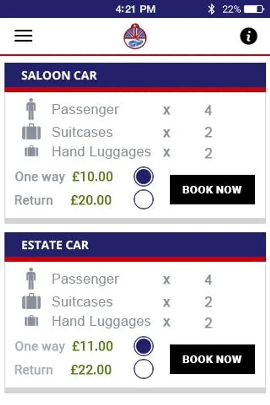Click Saloon Car passenger icon
Viewport: 270px width, 405px height.
(31, 110)
